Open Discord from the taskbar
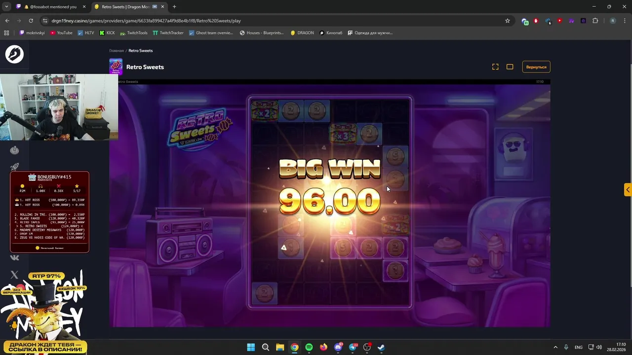Image resolution: width=632 pixels, height=355 pixels. (338, 347)
